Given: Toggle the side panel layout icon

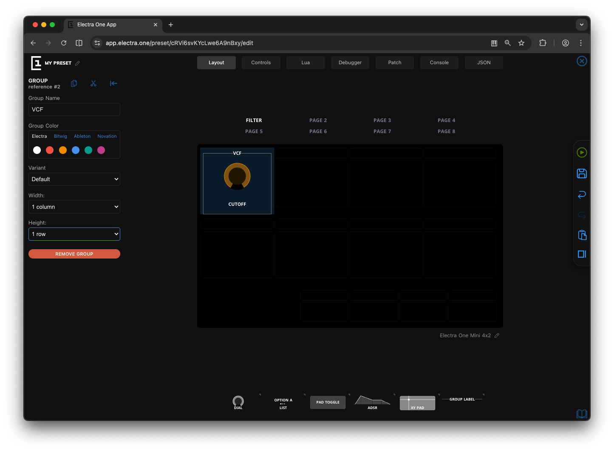Looking at the screenshot, I should [582, 254].
